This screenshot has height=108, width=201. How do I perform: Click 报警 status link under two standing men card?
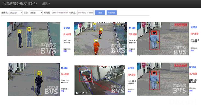[x=65, y=51]
